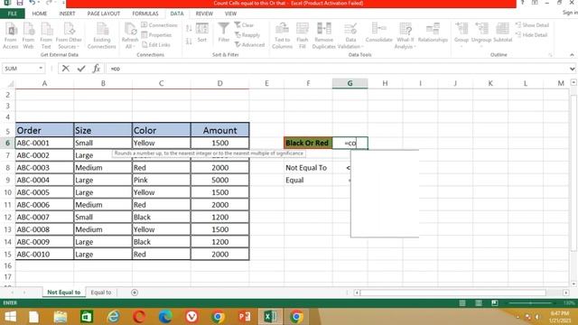Select amount cell '5000'

(x=219, y=181)
